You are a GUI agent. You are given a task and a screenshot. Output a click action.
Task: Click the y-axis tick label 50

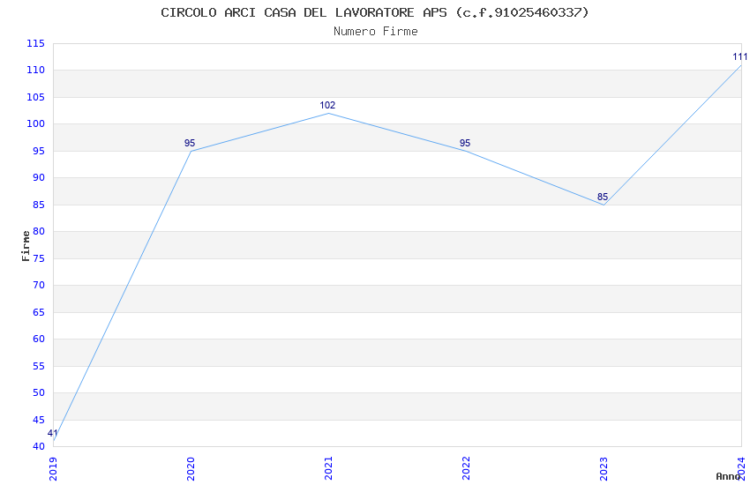pyautogui.click(x=38, y=392)
